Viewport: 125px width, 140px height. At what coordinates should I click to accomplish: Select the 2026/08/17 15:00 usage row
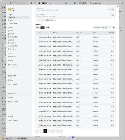point(76,42)
